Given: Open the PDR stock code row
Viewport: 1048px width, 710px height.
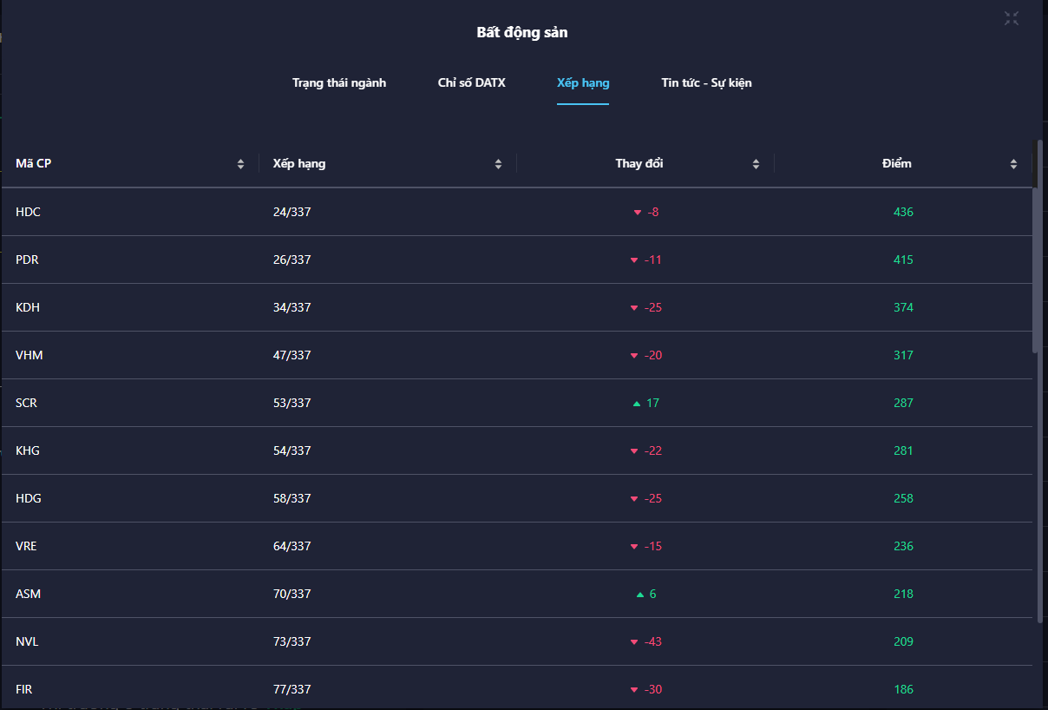Looking at the screenshot, I should pyautogui.click(x=27, y=260).
